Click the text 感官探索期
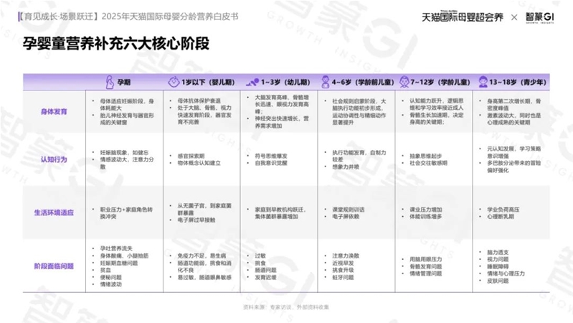Screen dimensions: 573x323 point(191,156)
